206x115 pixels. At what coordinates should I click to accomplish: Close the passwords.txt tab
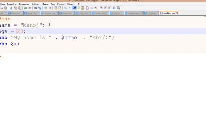(142, 13)
